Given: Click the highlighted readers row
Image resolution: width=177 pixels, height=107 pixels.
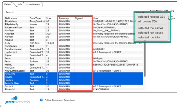Looking at the screenshot, I should [x=74, y=80].
